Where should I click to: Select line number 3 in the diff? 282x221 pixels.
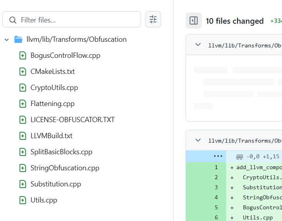tap(216, 188)
